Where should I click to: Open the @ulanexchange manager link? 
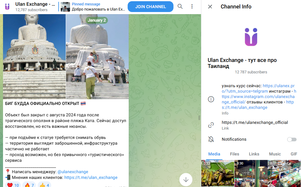pyautogui.click(x=73, y=172)
